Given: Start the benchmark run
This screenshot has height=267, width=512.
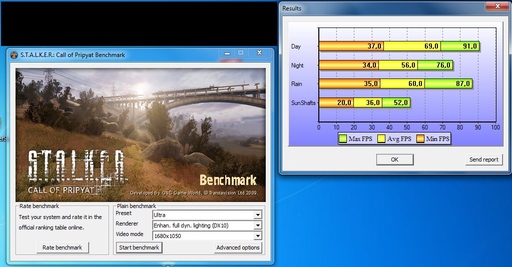Looking at the screenshot, I should pos(139,247).
